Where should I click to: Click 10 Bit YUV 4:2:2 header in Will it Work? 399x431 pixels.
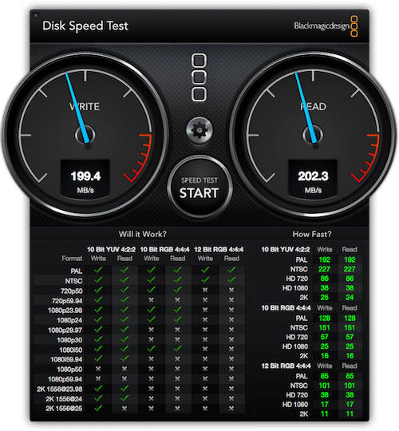point(111,250)
